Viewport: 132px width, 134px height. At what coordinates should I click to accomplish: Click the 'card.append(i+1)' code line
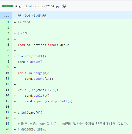(x=39, y=79)
